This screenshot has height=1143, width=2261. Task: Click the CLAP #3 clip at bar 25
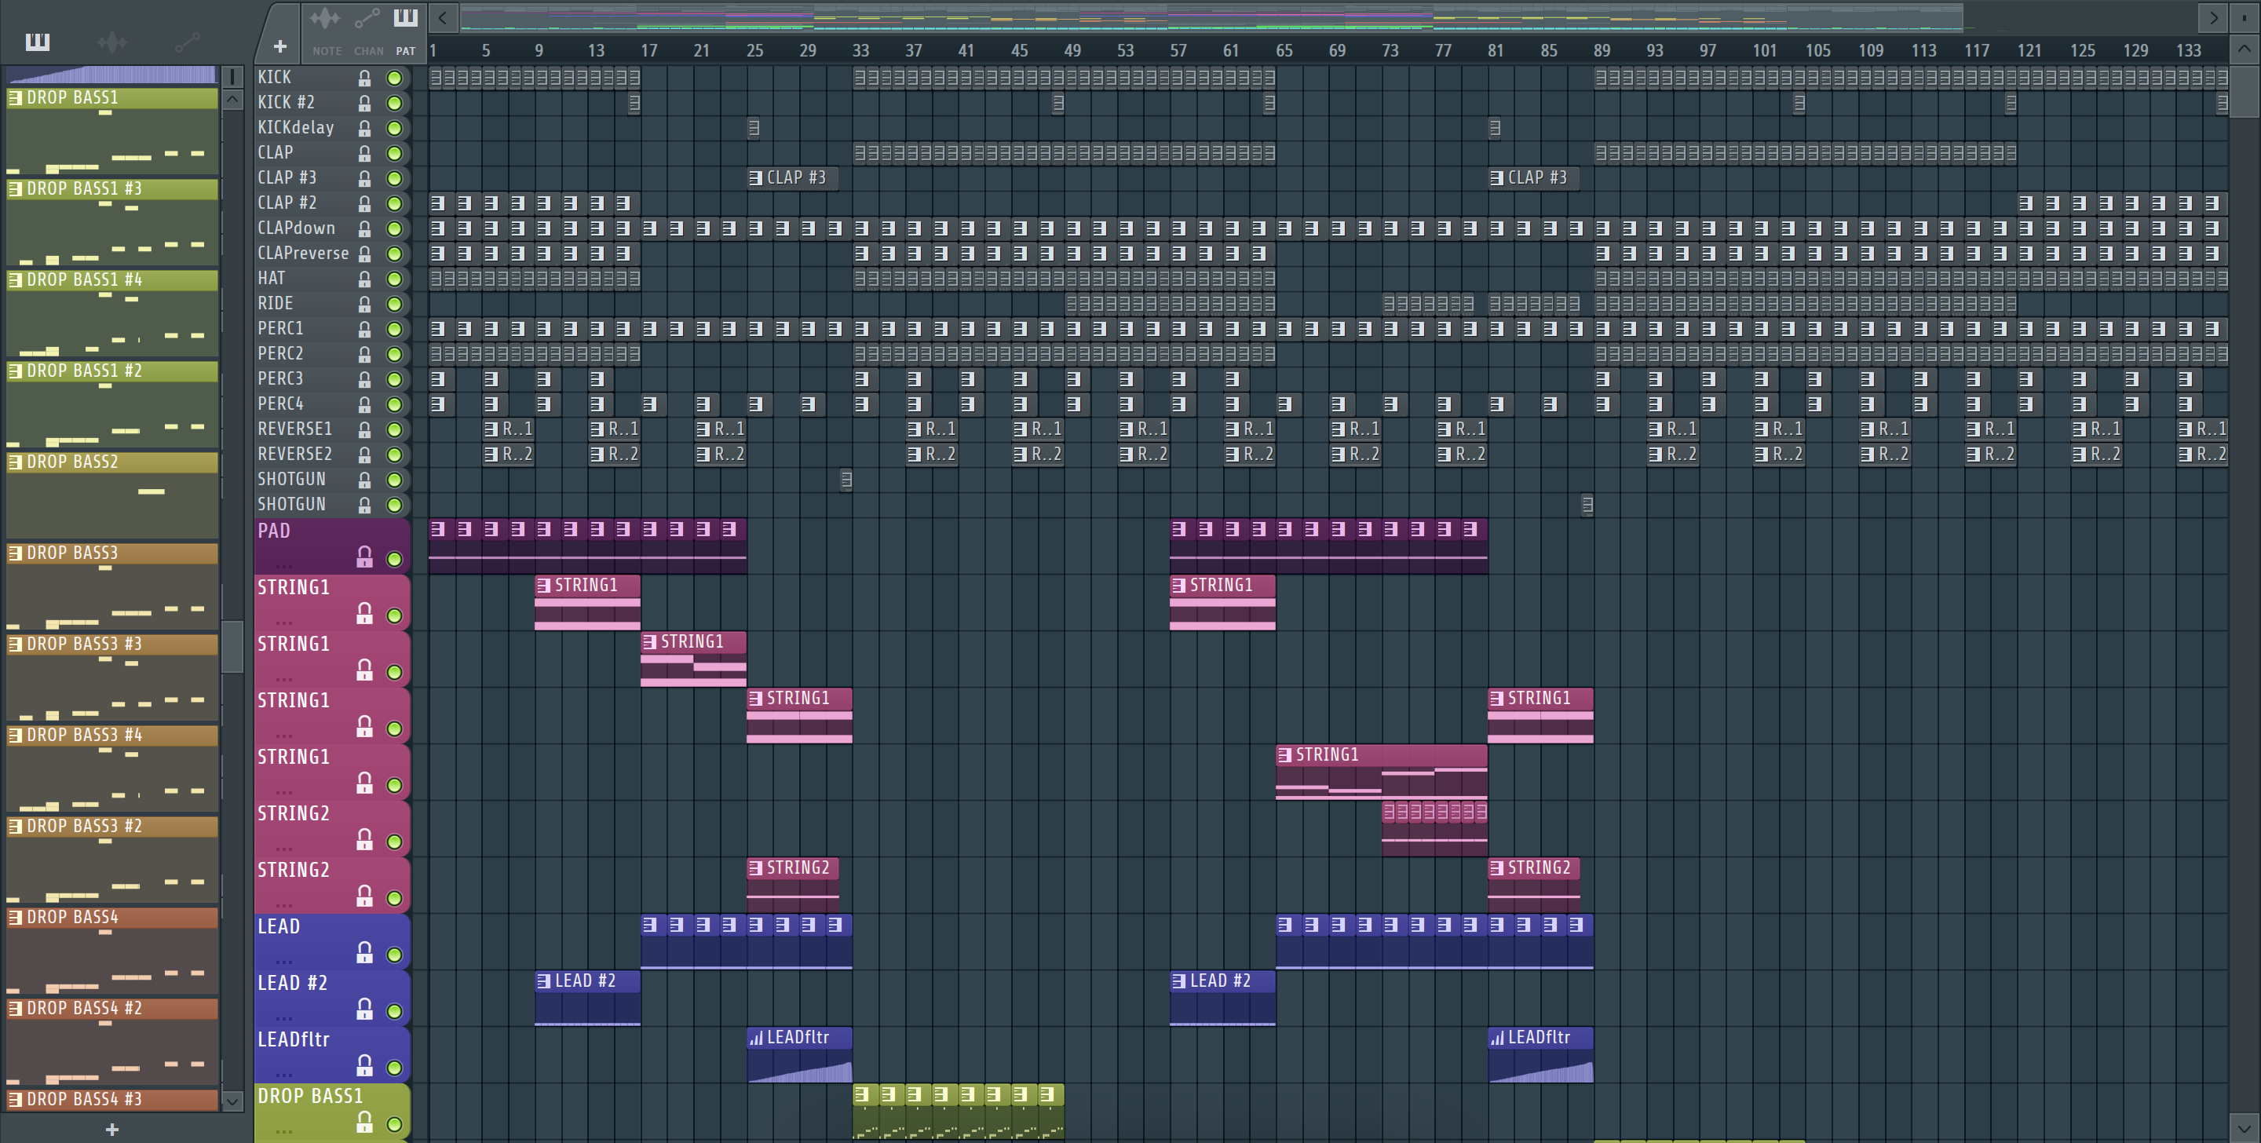[794, 178]
